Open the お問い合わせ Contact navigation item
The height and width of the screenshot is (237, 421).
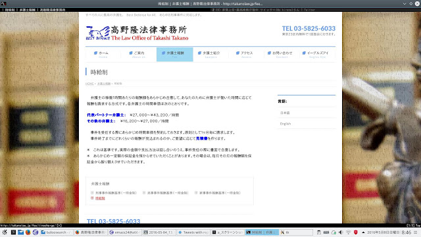tap(282, 54)
